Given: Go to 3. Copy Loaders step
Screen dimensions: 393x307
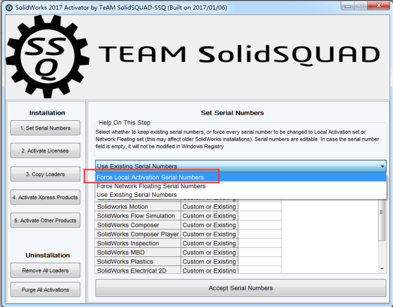Looking at the screenshot, I should tap(45, 174).
